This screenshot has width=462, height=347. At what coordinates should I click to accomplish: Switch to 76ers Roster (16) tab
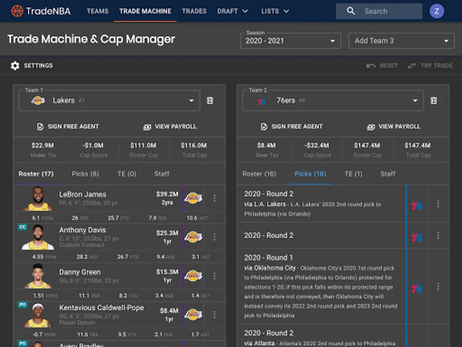point(259,174)
